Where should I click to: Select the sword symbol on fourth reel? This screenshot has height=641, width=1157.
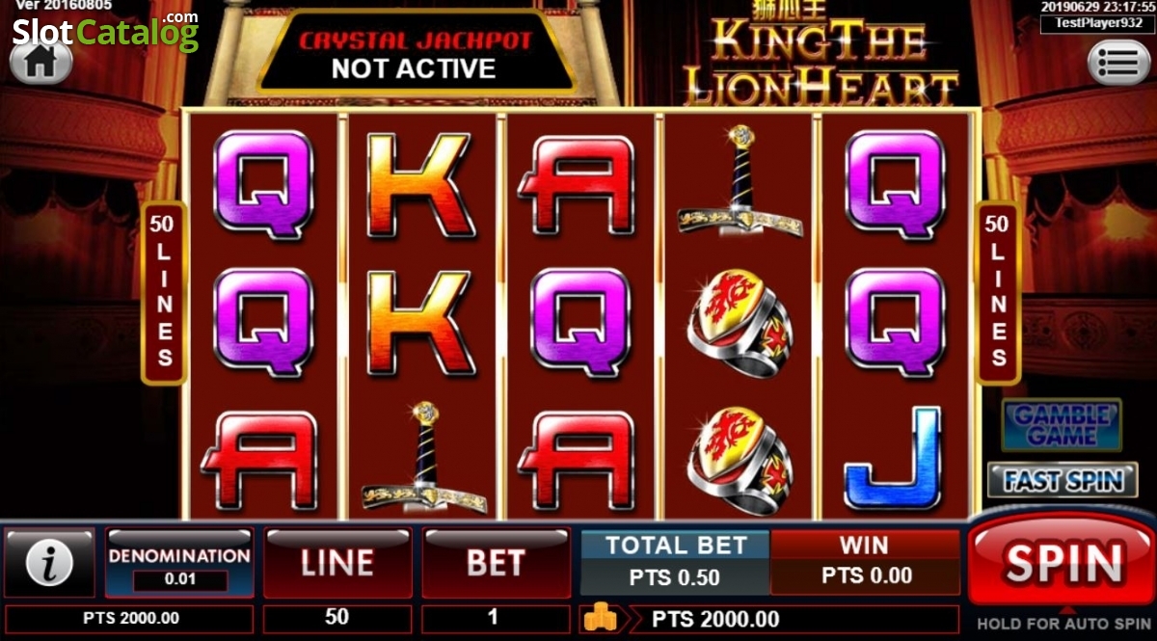740,183
